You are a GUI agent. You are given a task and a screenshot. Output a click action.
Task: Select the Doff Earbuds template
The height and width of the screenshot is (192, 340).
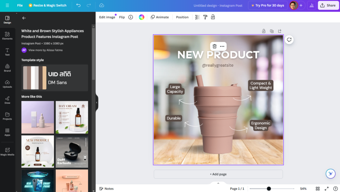72,151
